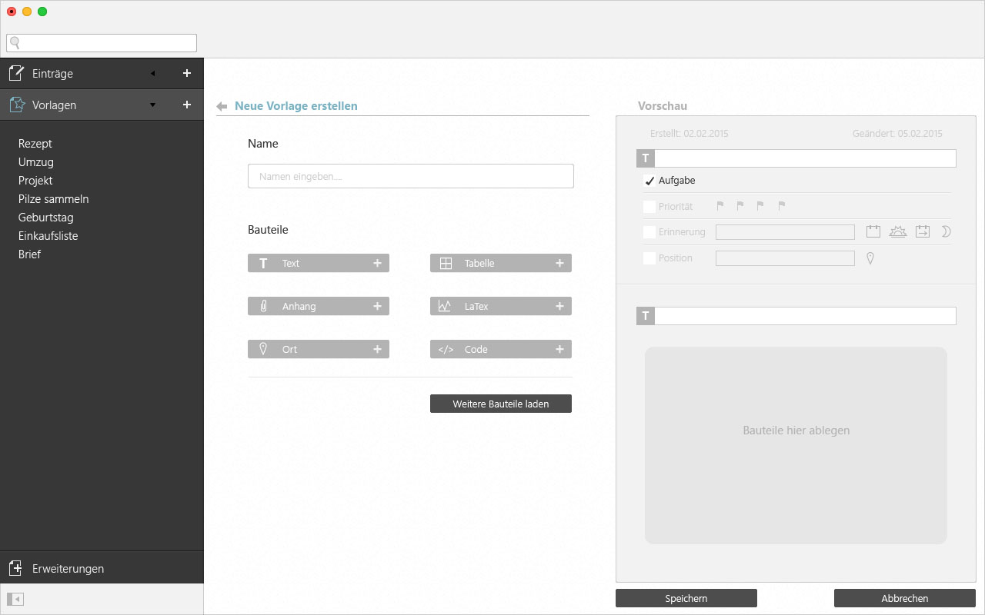Add a new template with Vorlagen plus icon
Viewport: 985px width, 615px height.
click(x=186, y=105)
